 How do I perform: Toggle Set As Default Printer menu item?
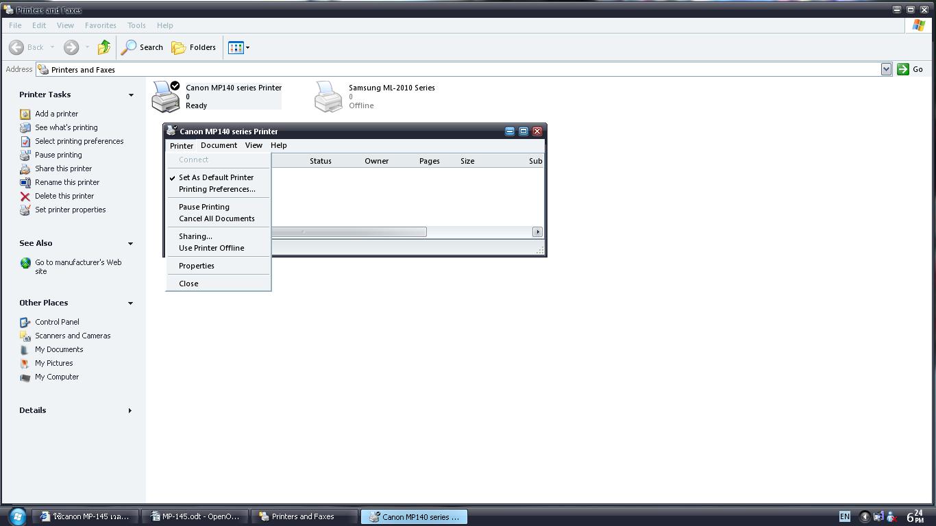click(x=216, y=177)
